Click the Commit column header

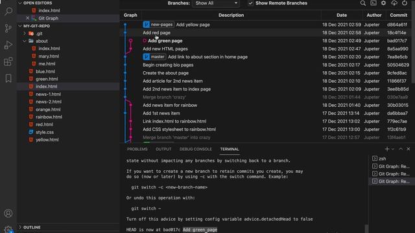point(398,15)
